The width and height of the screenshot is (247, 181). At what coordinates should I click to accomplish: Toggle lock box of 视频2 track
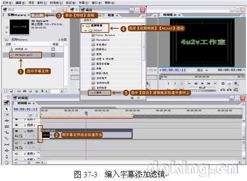click(21, 125)
